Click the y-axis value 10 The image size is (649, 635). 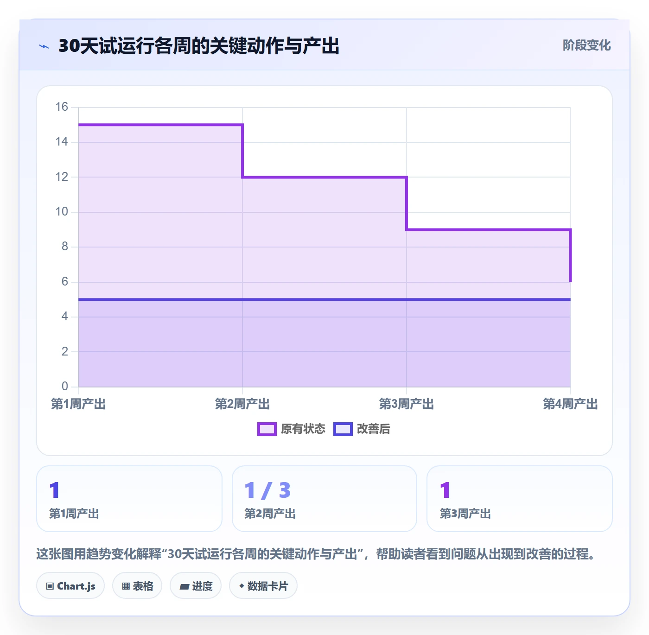[x=62, y=212]
